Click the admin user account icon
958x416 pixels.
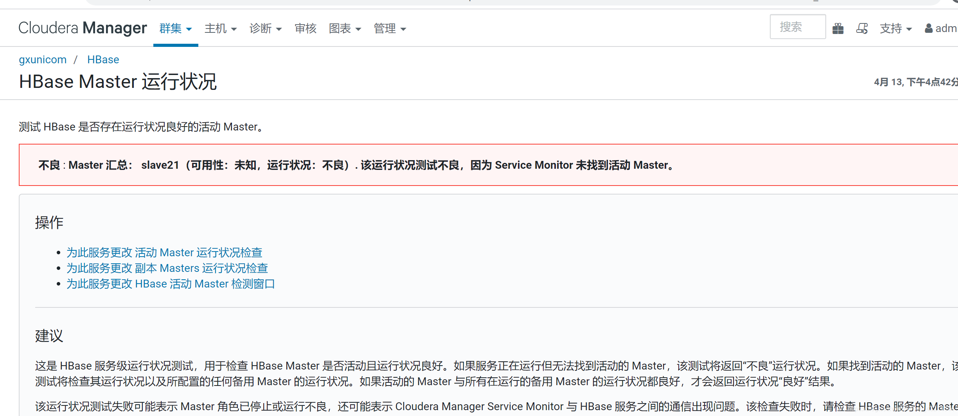(929, 28)
